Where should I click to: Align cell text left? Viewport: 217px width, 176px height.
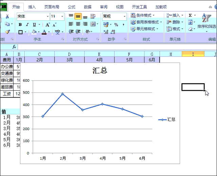(71, 24)
